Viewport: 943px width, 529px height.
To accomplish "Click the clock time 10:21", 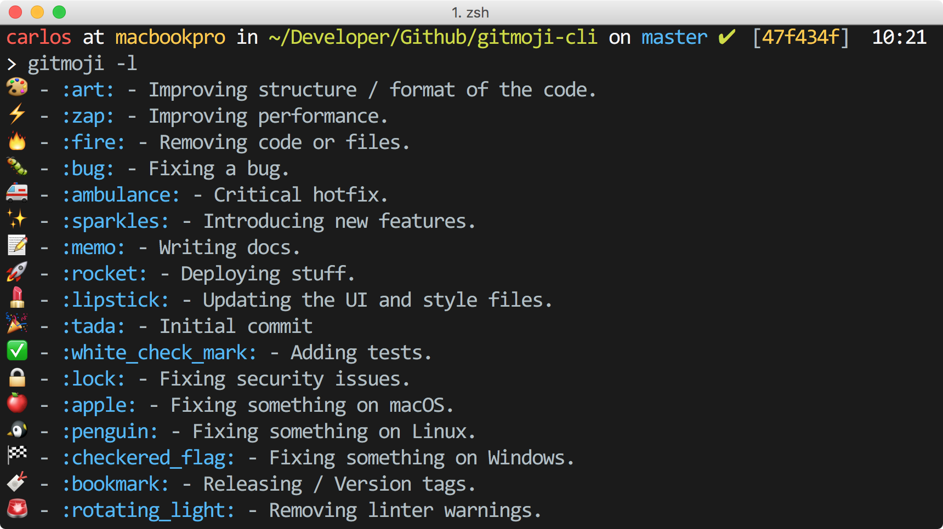I will (x=899, y=37).
